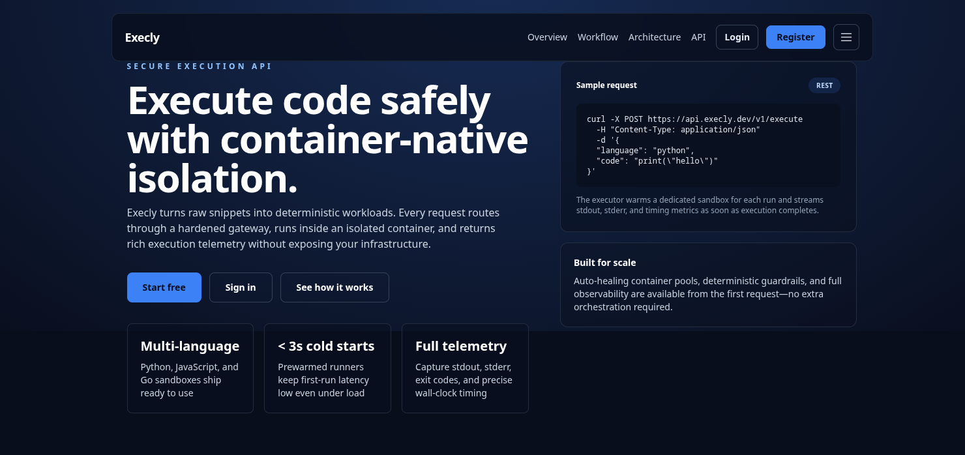Click the Multi-language feature card
Viewport: 965px width, 455px height.
click(x=190, y=368)
